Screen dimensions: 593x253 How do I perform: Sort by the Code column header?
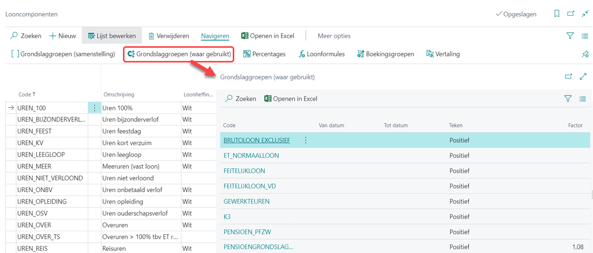point(27,94)
